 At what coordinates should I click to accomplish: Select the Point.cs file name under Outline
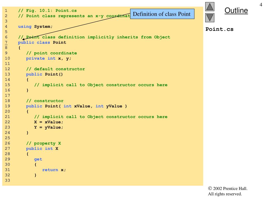tap(219, 29)
